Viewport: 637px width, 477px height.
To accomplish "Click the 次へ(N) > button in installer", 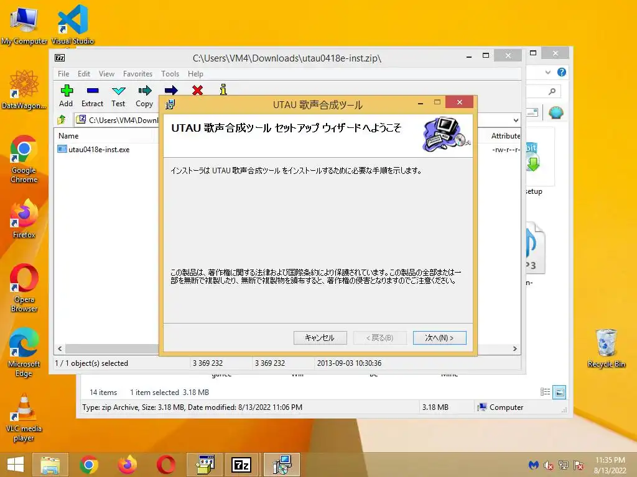I will point(439,337).
